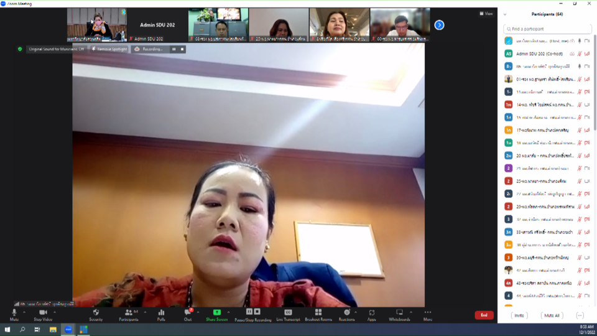597x336 pixels.
Task: Toggle Original Sound for Musicians
Action: (x=56, y=49)
